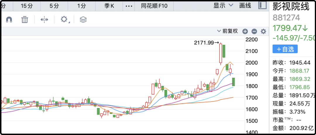Click the 市盈TTM label row
This screenshot has width=316, height=135.
click(x=287, y=120)
